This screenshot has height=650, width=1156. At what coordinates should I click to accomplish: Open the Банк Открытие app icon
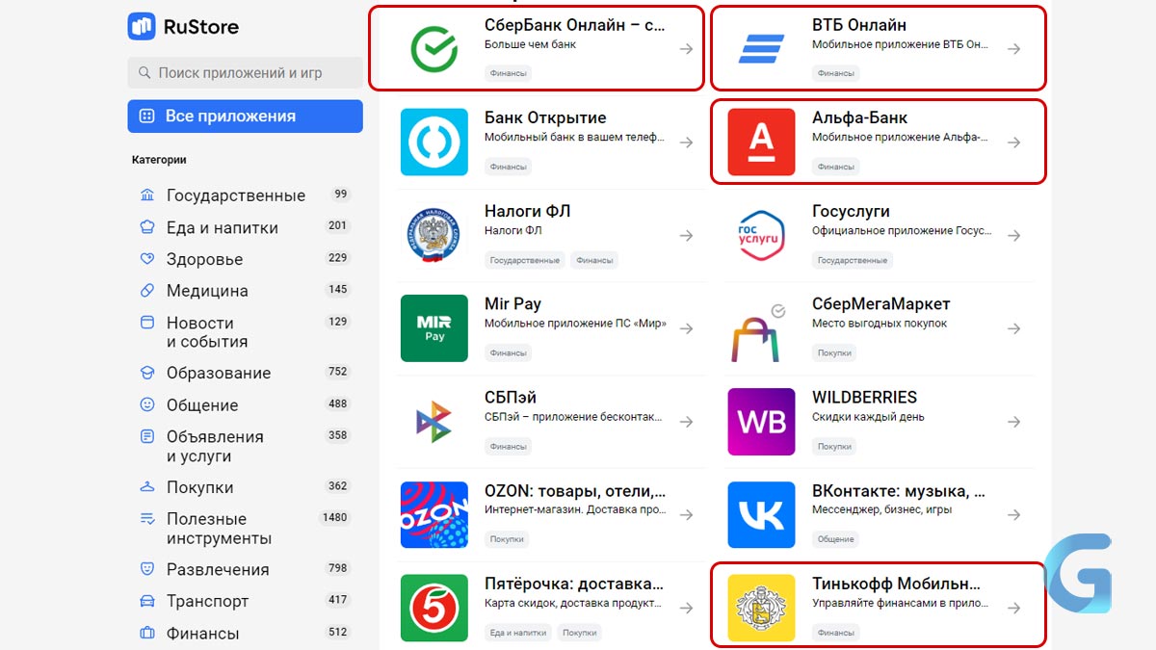click(434, 143)
